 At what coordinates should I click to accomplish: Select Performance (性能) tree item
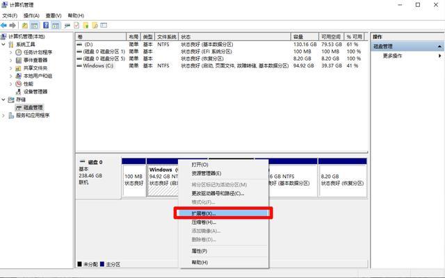[x=28, y=83]
